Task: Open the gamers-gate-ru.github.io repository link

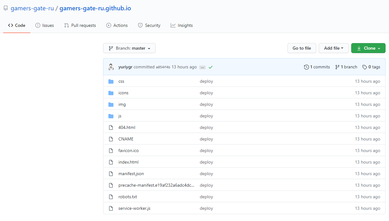Action: 95,8
